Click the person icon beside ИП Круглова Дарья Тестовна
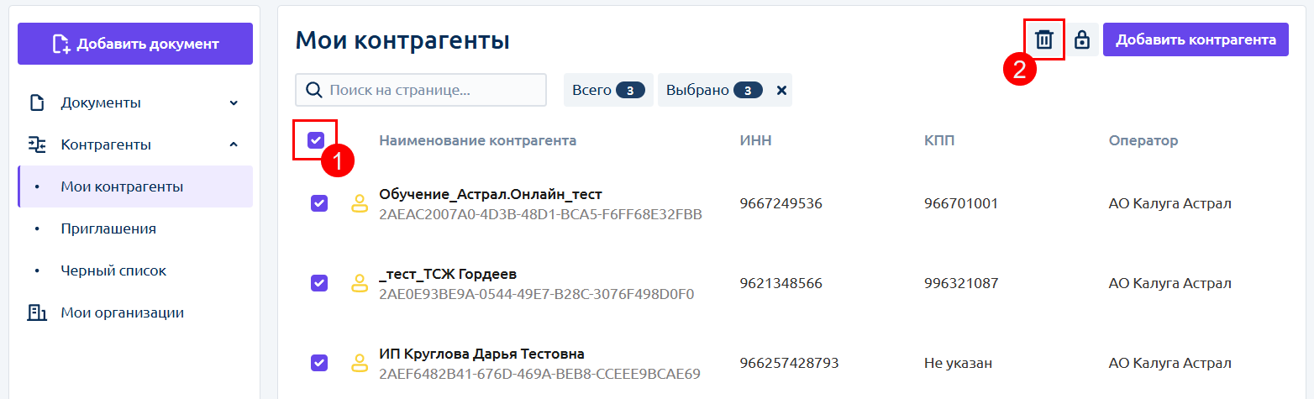Viewport: 1314px width, 399px height. pos(360,363)
